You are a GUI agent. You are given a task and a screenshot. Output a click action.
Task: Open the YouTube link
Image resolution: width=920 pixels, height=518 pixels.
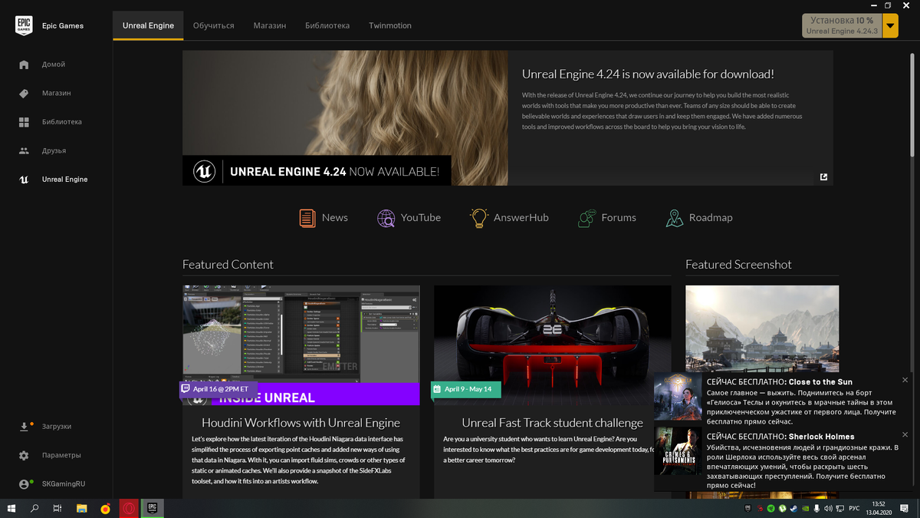(421, 218)
